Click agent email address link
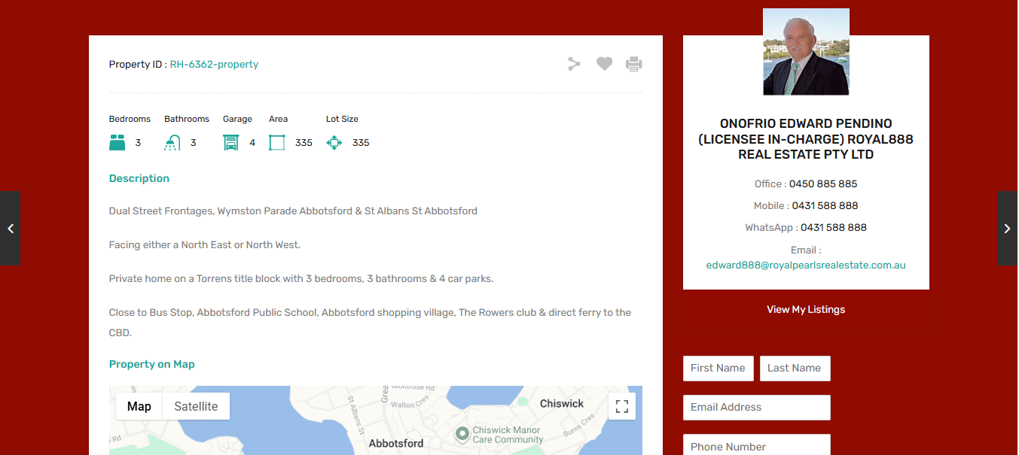This screenshot has width=1019, height=455. click(x=806, y=265)
